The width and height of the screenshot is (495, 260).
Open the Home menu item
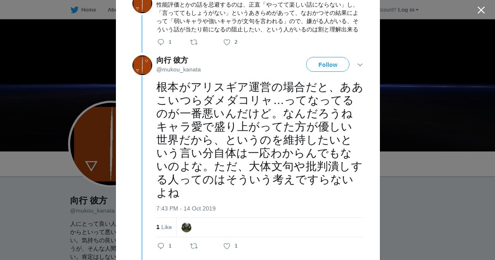coord(88,10)
